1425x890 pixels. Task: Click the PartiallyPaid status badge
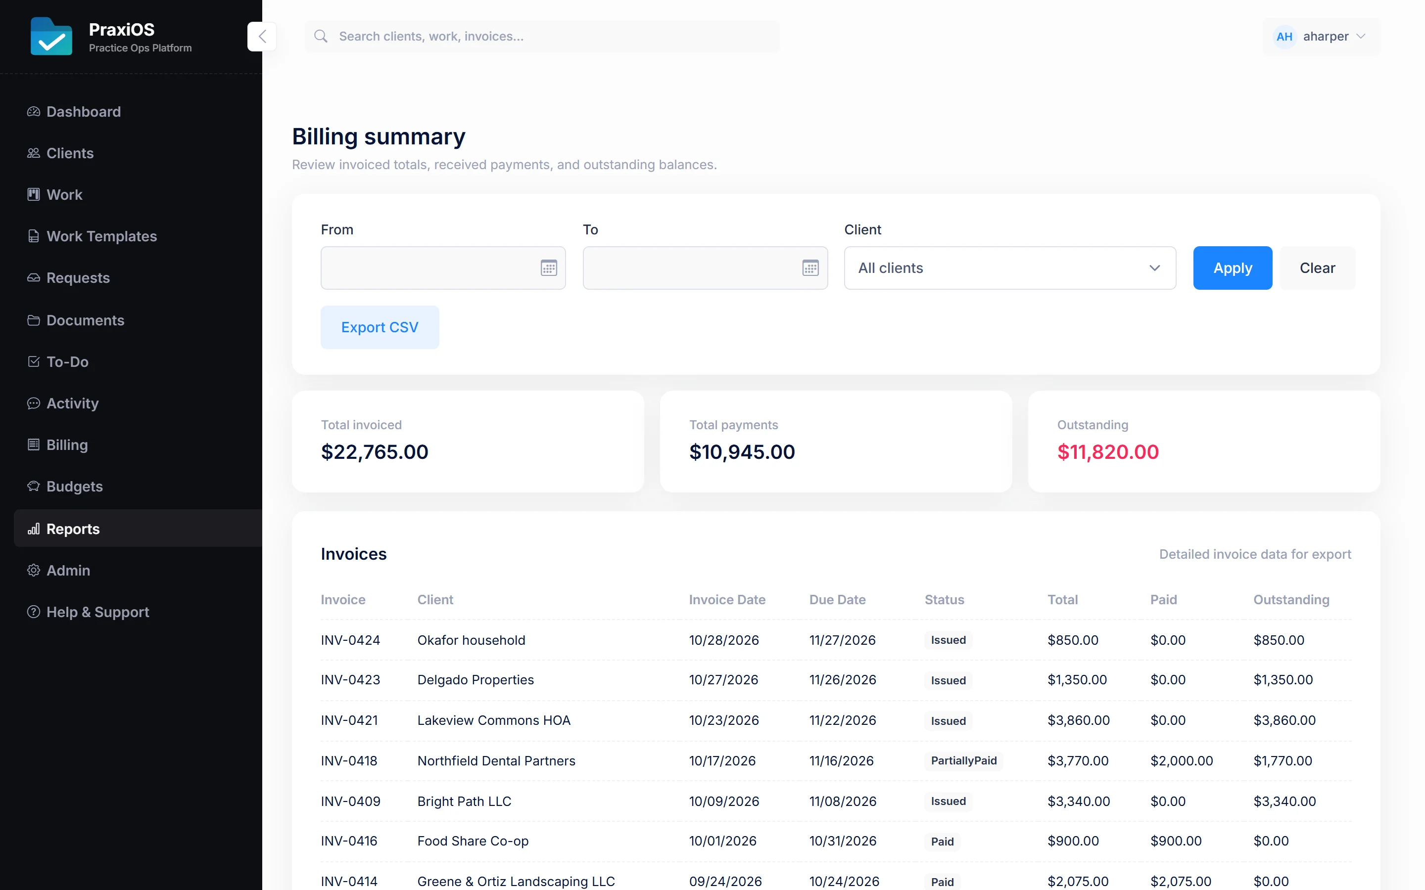[963, 760]
